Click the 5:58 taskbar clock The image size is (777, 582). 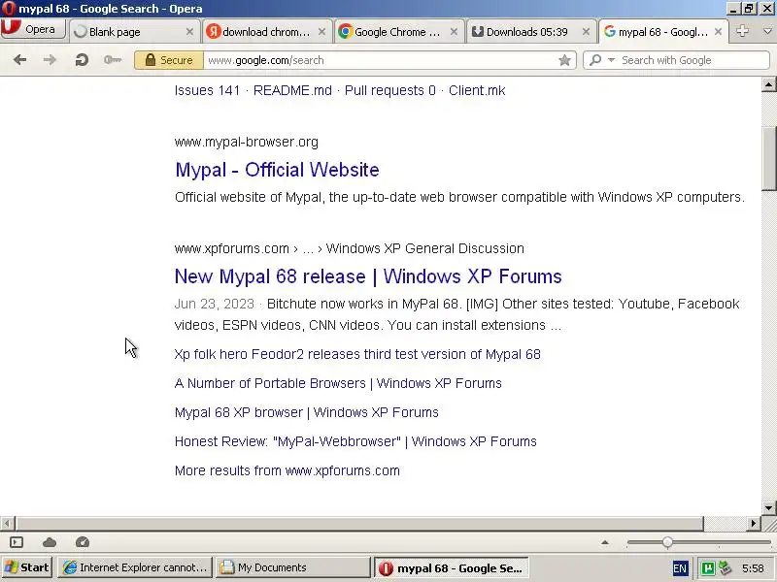(x=754, y=568)
